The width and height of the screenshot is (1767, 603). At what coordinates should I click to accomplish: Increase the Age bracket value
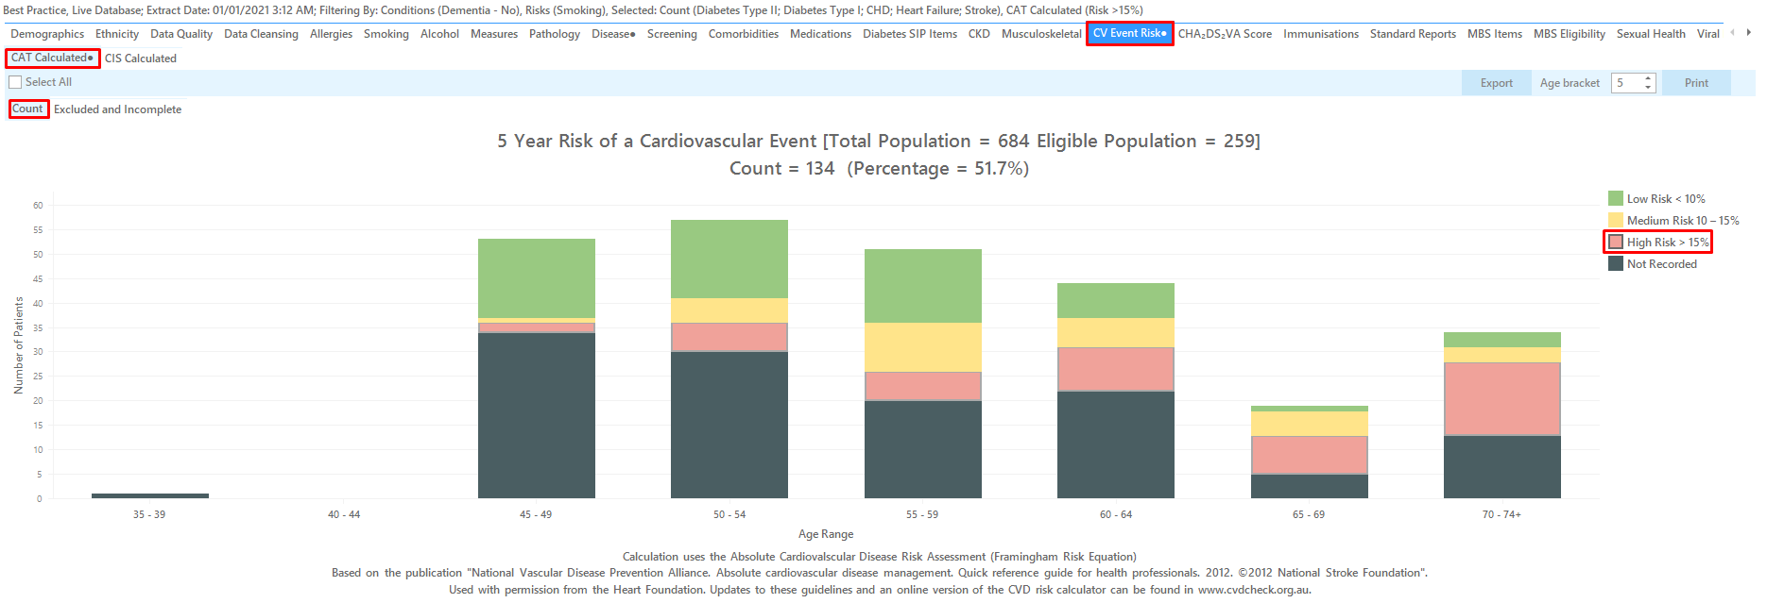pyautogui.click(x=1649, y=78)
